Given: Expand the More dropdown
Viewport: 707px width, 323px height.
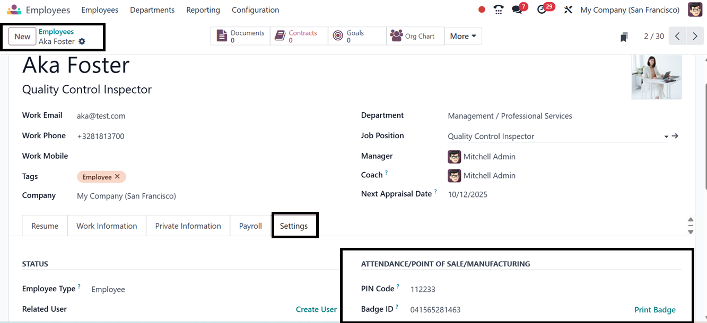Looking at the screenshot, I should pos(463,36).
